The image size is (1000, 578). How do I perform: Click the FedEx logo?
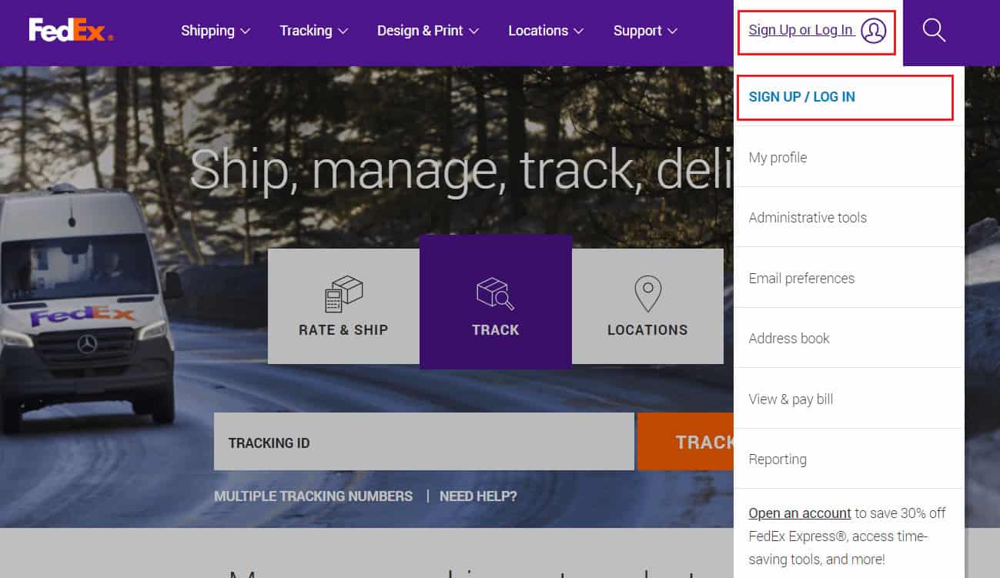click(71, 30)
